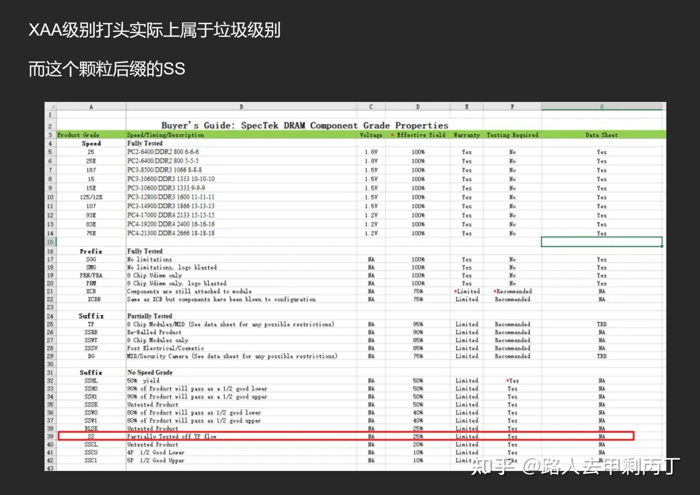Click the 'Warranty' column header cell
The height and width of the screenshot is (495, 700).
point(467,135)
